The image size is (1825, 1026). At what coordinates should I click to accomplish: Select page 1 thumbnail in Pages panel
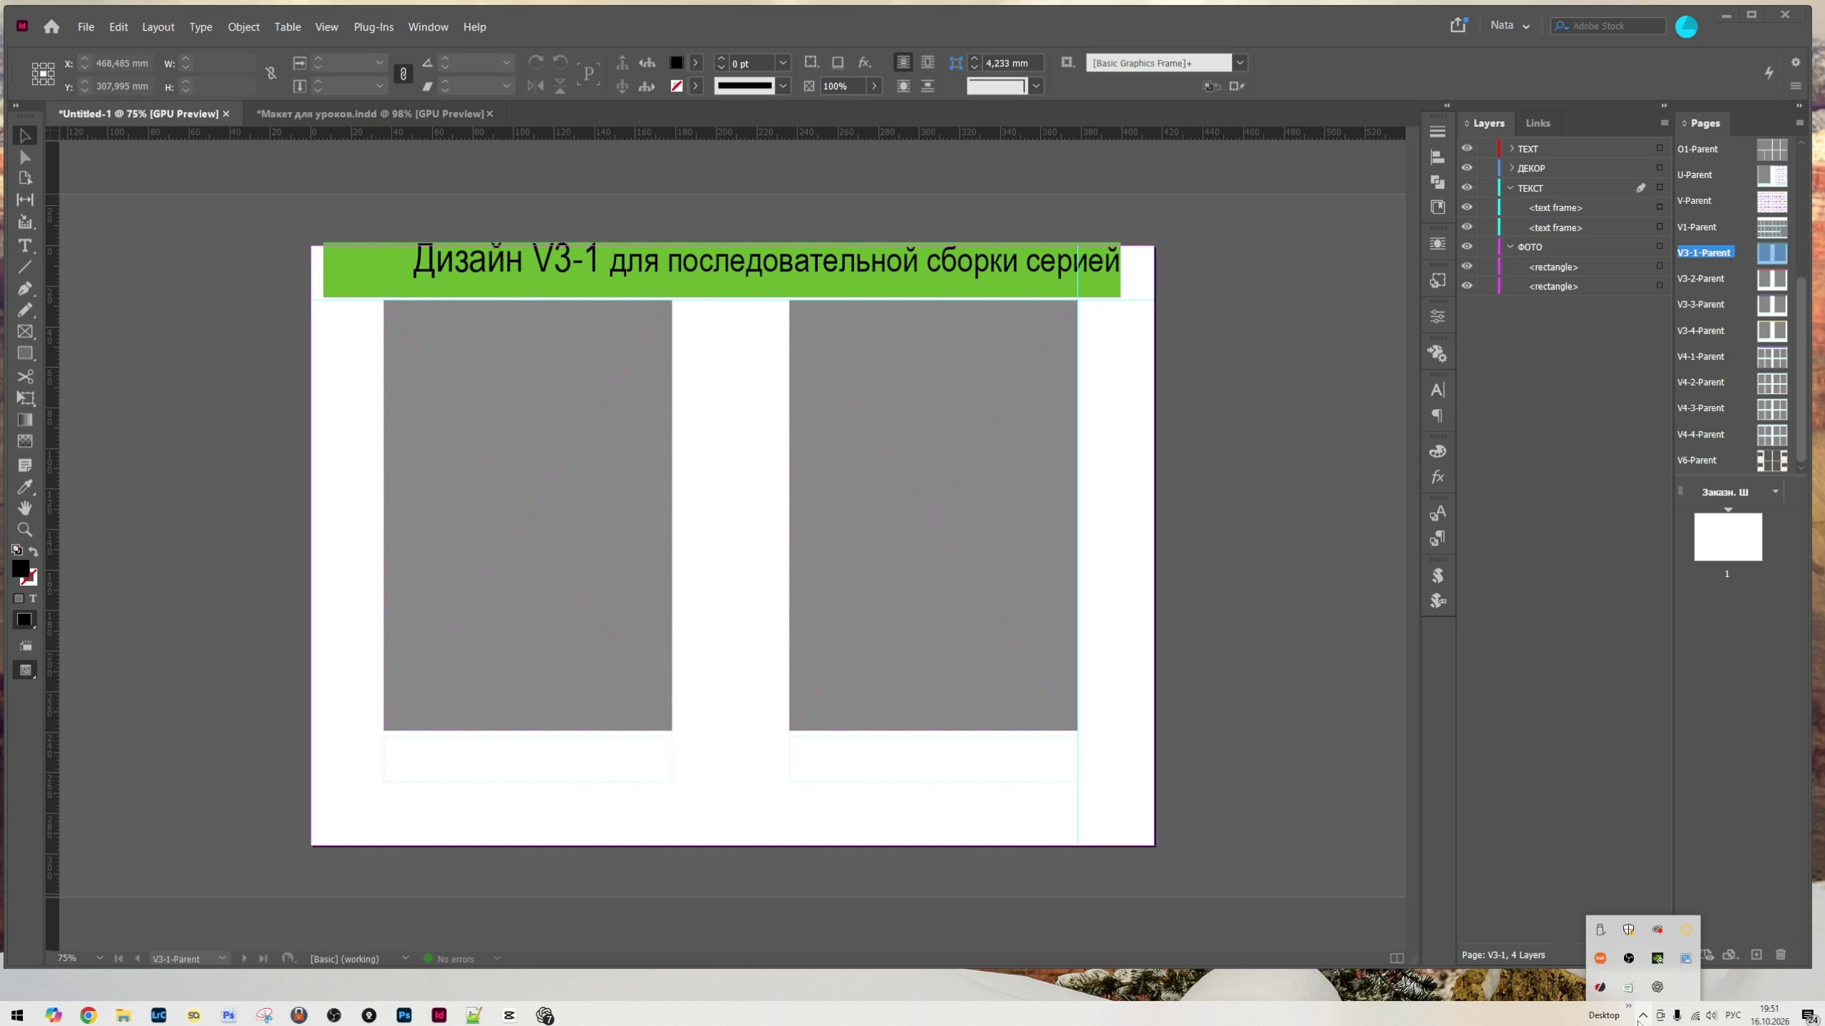pos(1727,537)
